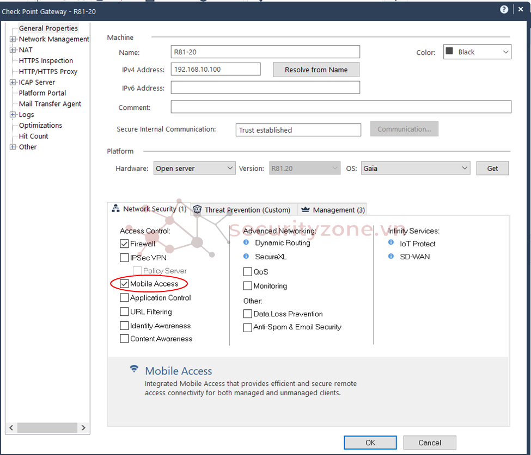
Task: Enable Application Control blade
Action: pos(124,298)
